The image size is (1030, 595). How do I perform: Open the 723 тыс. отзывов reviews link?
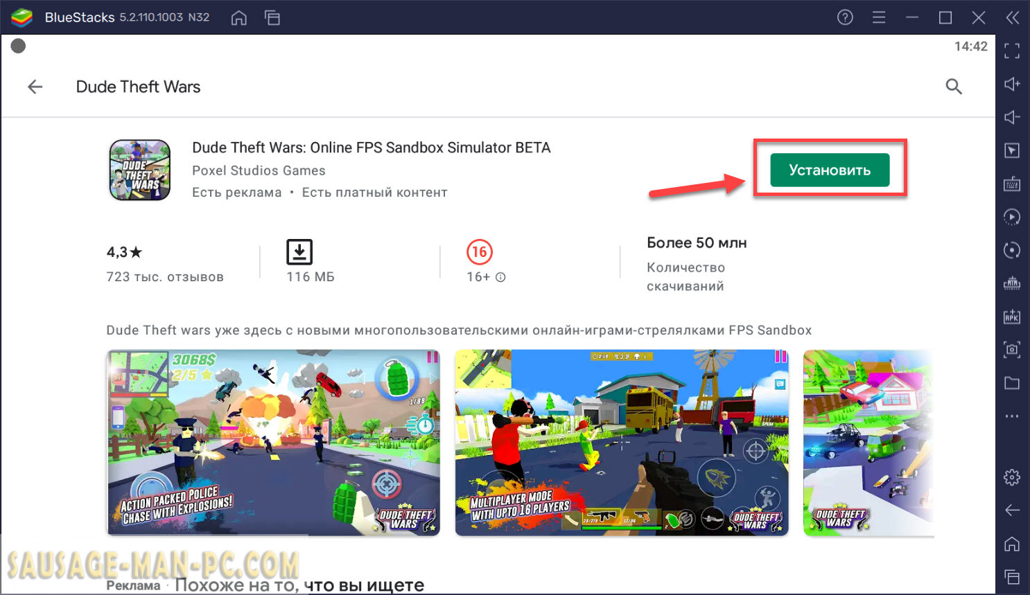tap(165, 277)
